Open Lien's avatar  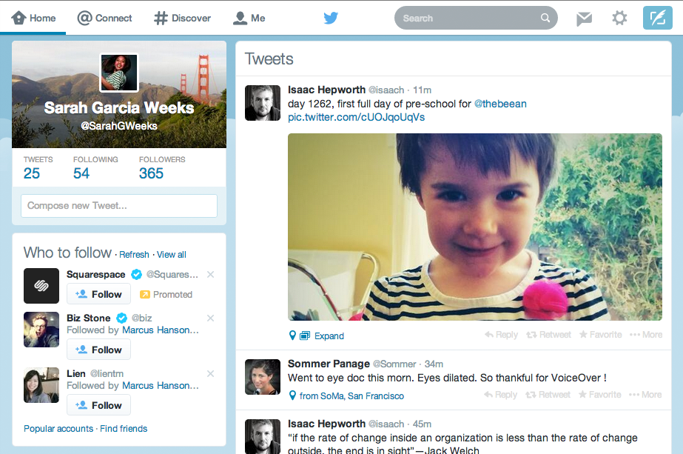point(41,385)
